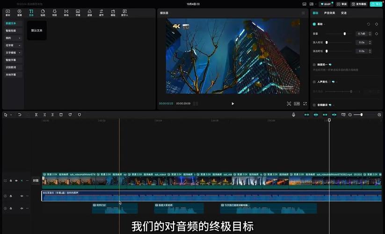Viewport: 385px width, 234px height.
Task: Select 智能包装 in the text sidebar
Action: tap(13, 31)
